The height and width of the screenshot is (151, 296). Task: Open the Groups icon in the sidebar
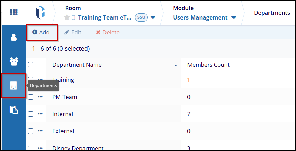point(14,62)
